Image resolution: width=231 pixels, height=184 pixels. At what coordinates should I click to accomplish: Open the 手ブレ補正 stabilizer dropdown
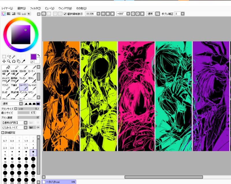point(183,14)
